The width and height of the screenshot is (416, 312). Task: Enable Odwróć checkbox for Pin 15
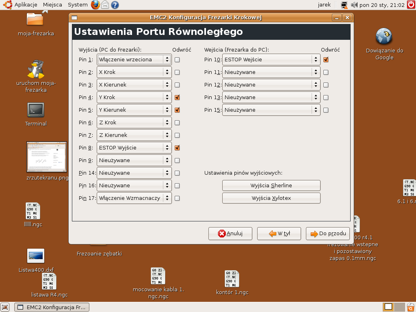click(x=326, y=110)
